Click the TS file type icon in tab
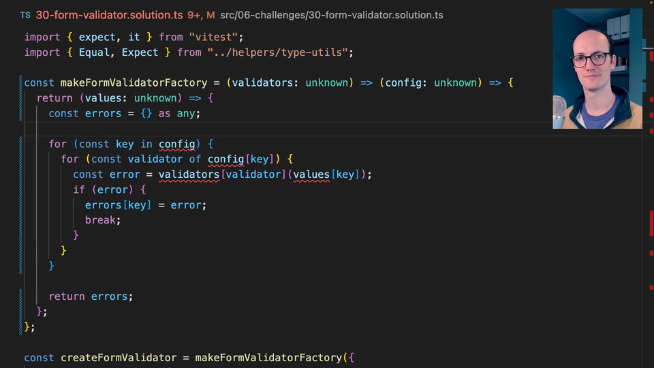The height and width of the screenshot is (368, 654). (x=25, y=15)
